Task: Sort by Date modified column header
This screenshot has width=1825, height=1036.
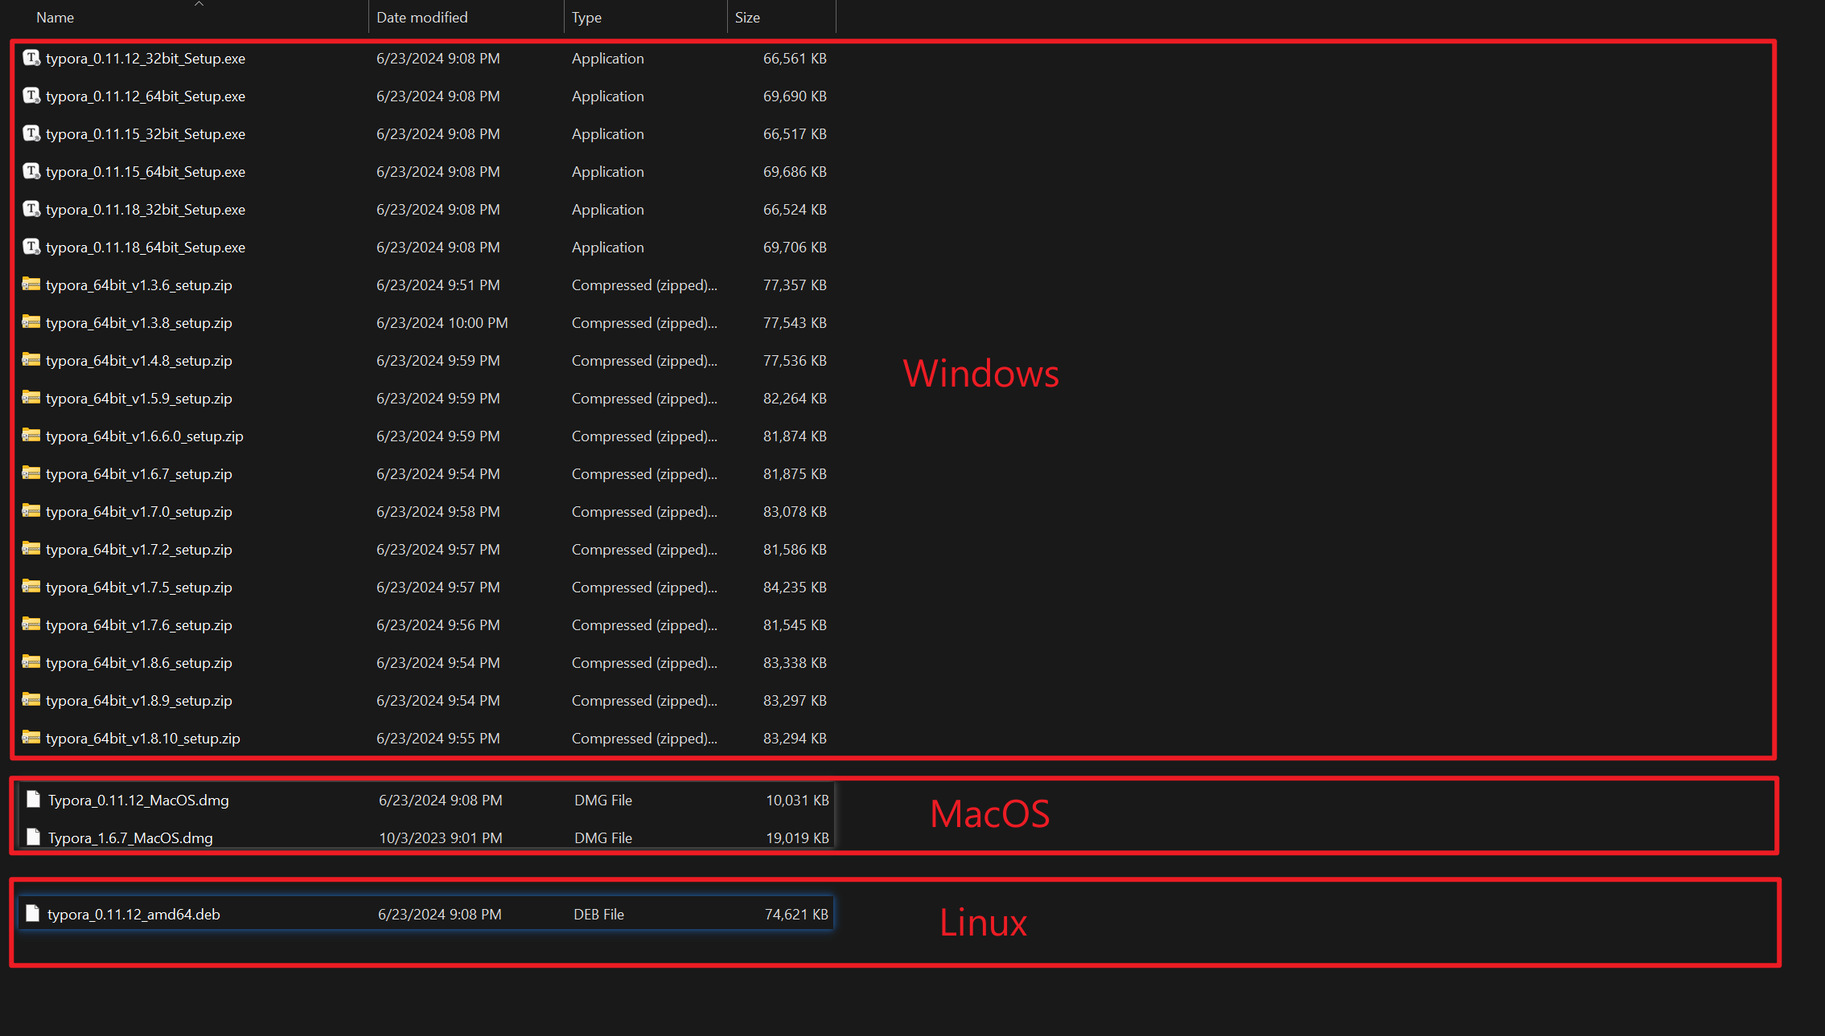Action: (x=421, y=18)
